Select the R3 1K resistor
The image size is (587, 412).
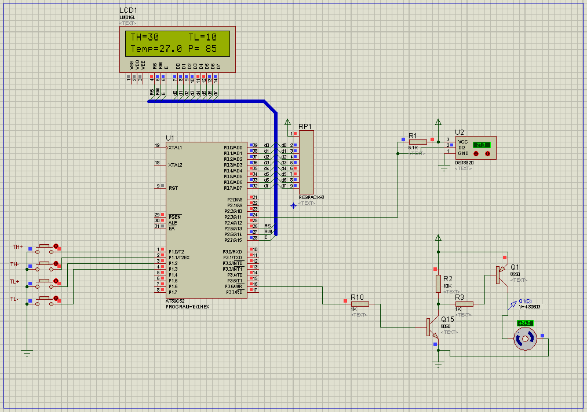(464, 303)
